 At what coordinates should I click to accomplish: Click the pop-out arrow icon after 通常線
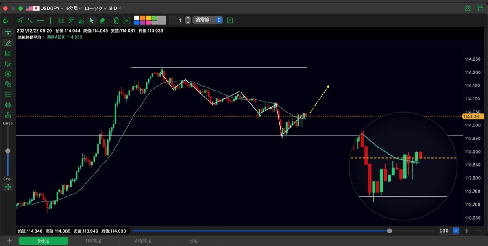(230, 20)
